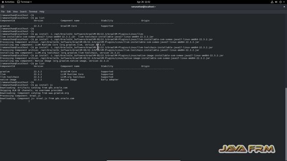Close the terminal window

pyautogui.click(x=284, y=7)
